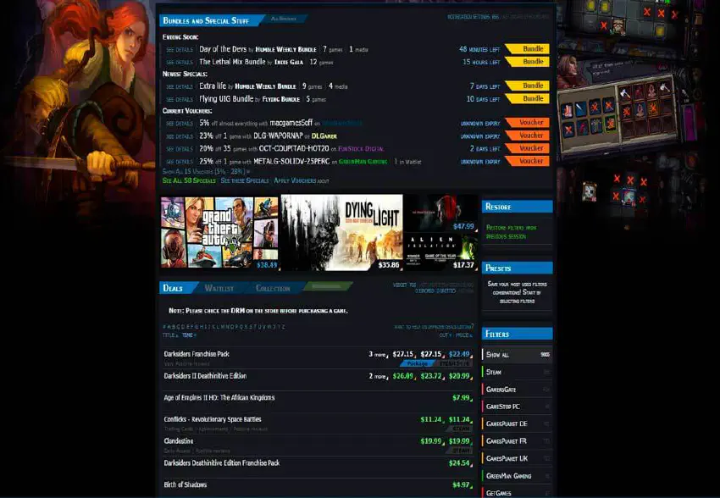Open the FunStock Digital store link
Viewport: 720px width, 498px height.
click(x=361, y=149)
